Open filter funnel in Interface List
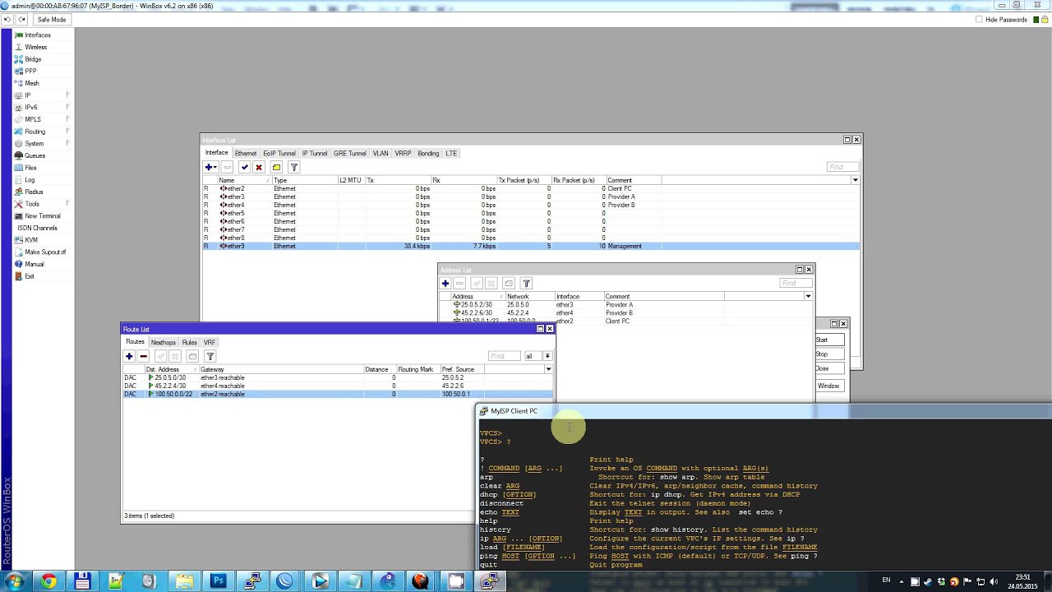The image size is (1052, 592). pos(293,167)
